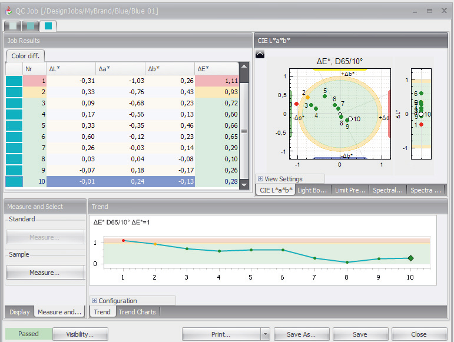Sort by the ΔE* column header
The width and height of the screenshot is (454, 342).
click(217, 69)
